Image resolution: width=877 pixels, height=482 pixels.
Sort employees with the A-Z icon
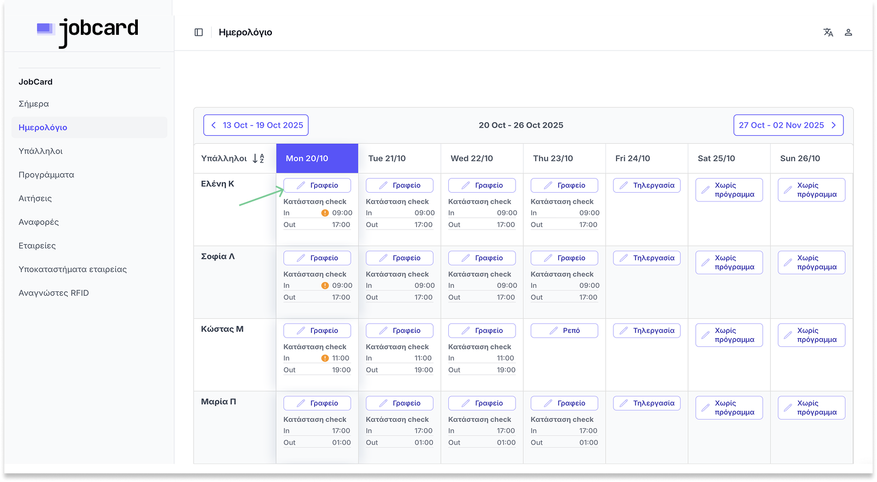click(x=258, y=158)
